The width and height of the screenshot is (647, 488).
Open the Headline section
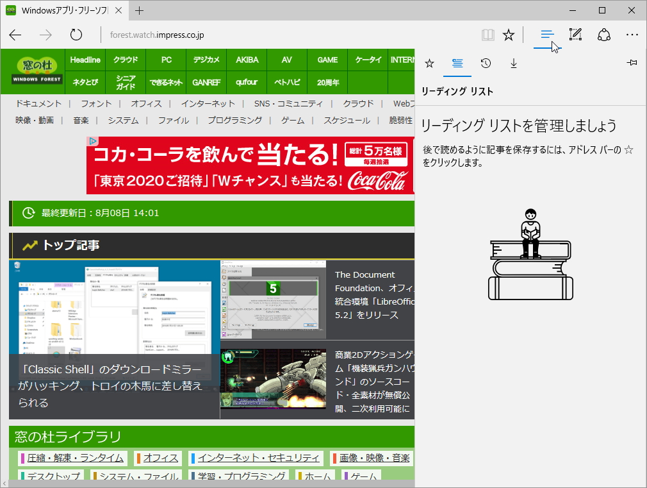(85, 60)
